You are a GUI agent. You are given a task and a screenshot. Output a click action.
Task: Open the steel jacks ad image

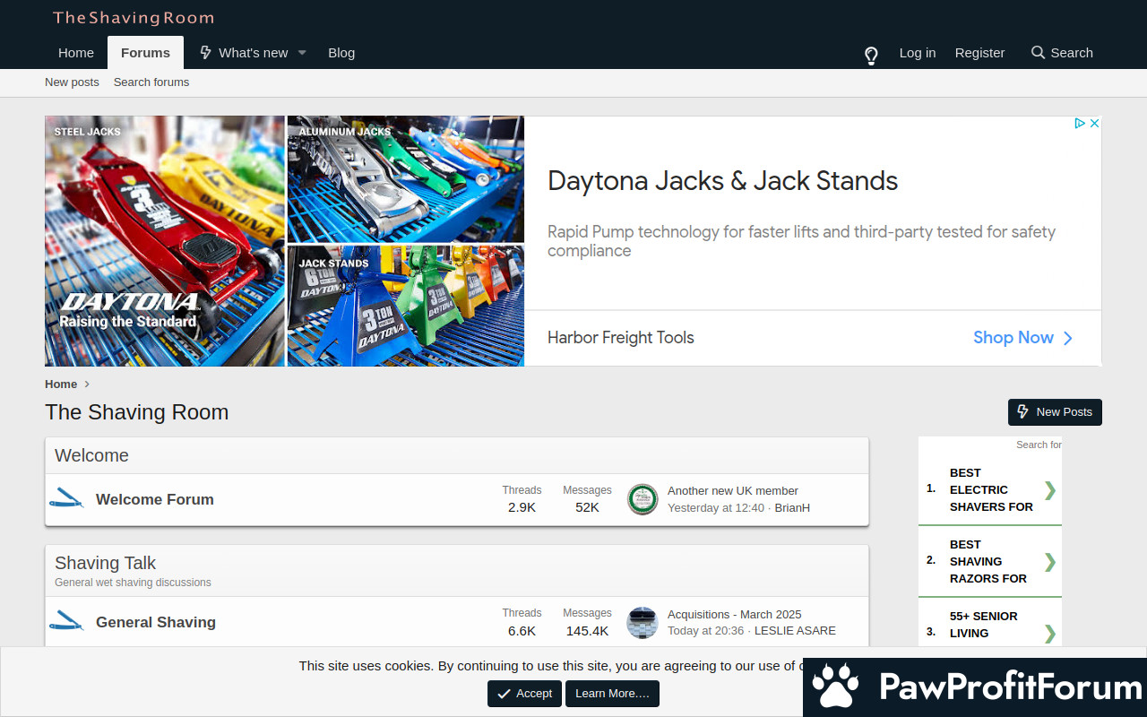165,241
